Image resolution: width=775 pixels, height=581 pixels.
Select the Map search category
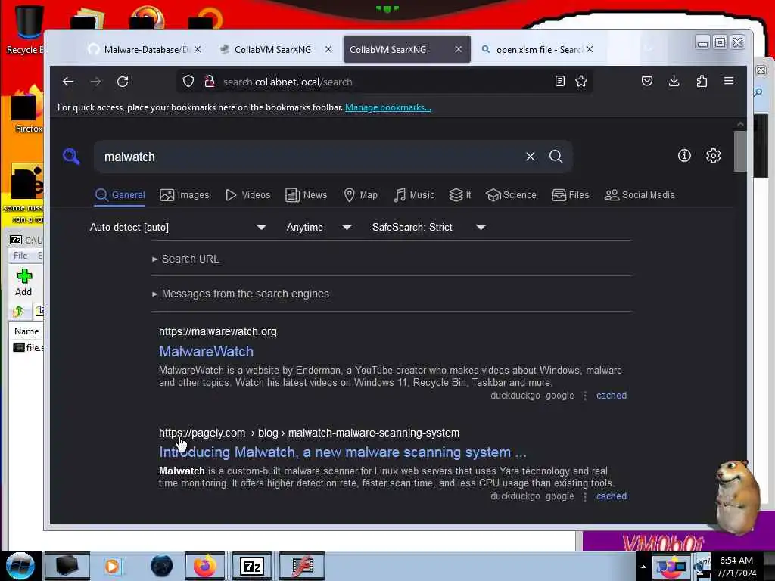tap(361, 195)
